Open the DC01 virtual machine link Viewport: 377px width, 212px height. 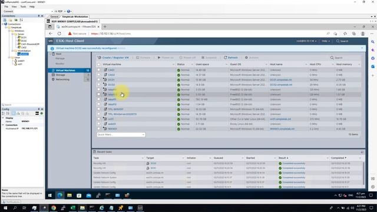[x=111, y=80]
